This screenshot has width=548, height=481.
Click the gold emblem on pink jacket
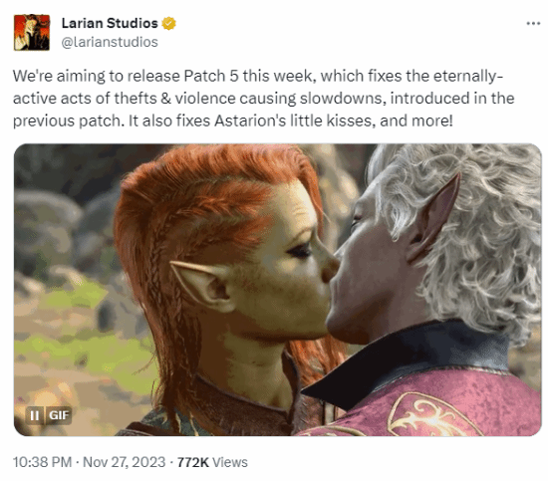433,415
